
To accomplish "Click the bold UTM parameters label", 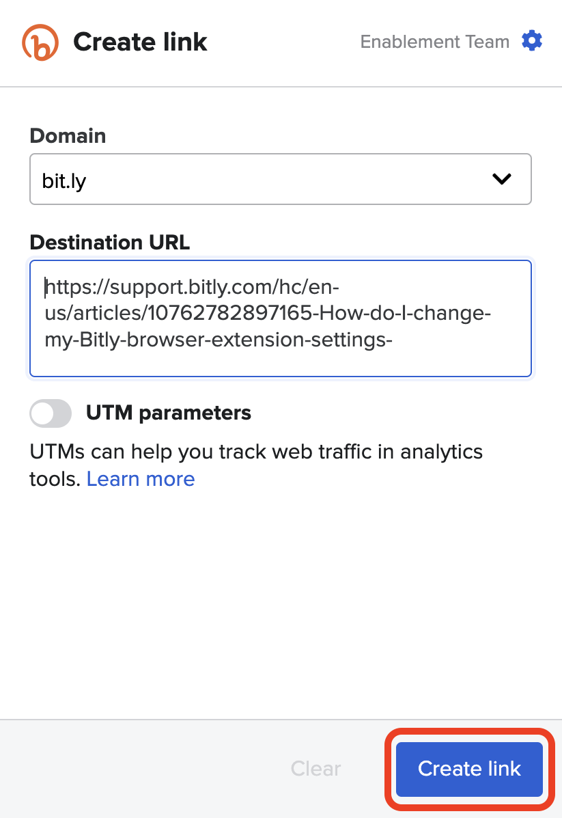I will tap(168, 413).
